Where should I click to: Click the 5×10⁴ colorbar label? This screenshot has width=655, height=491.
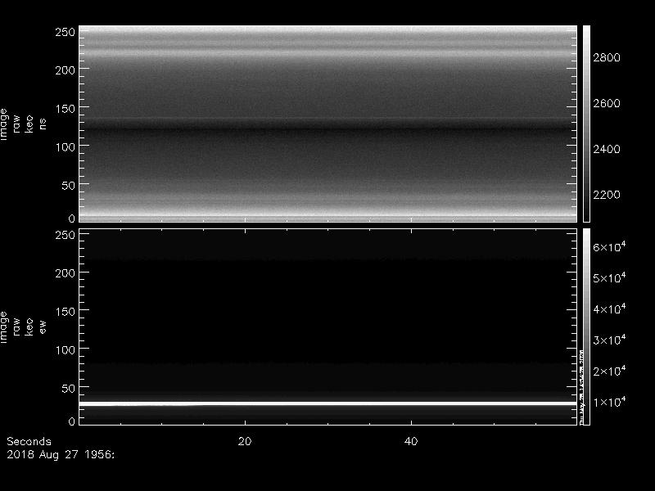(x=609, y=277)
